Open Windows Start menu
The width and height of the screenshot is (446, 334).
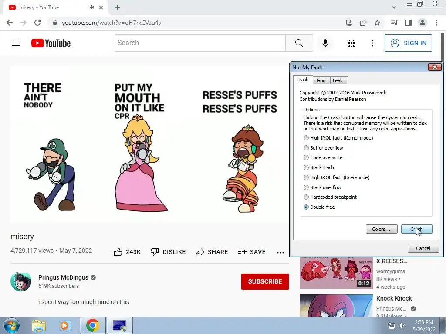[11, 325]
